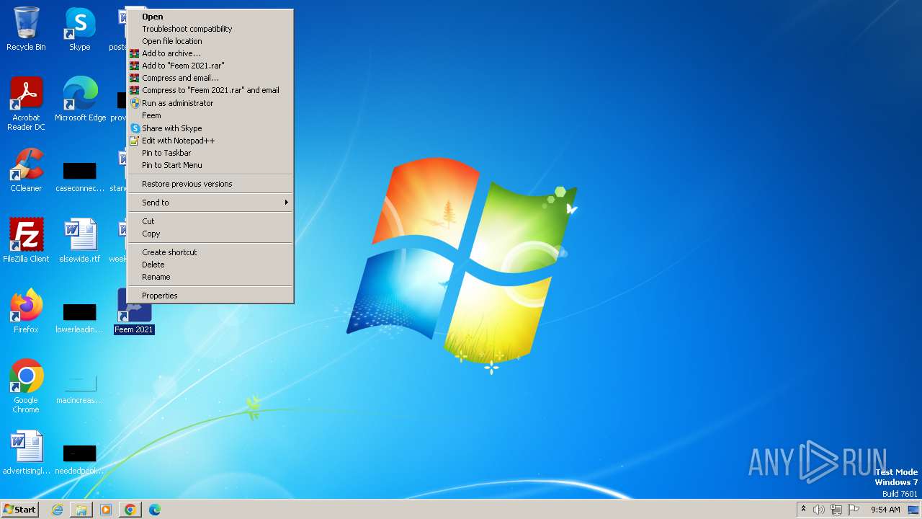Choose Open file location
The width and height of the screenshot is (922, 519).
pyautogui.click(x=210, y=41)
